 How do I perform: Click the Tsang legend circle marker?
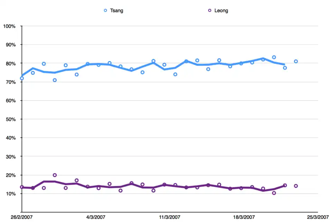point(105,11)
